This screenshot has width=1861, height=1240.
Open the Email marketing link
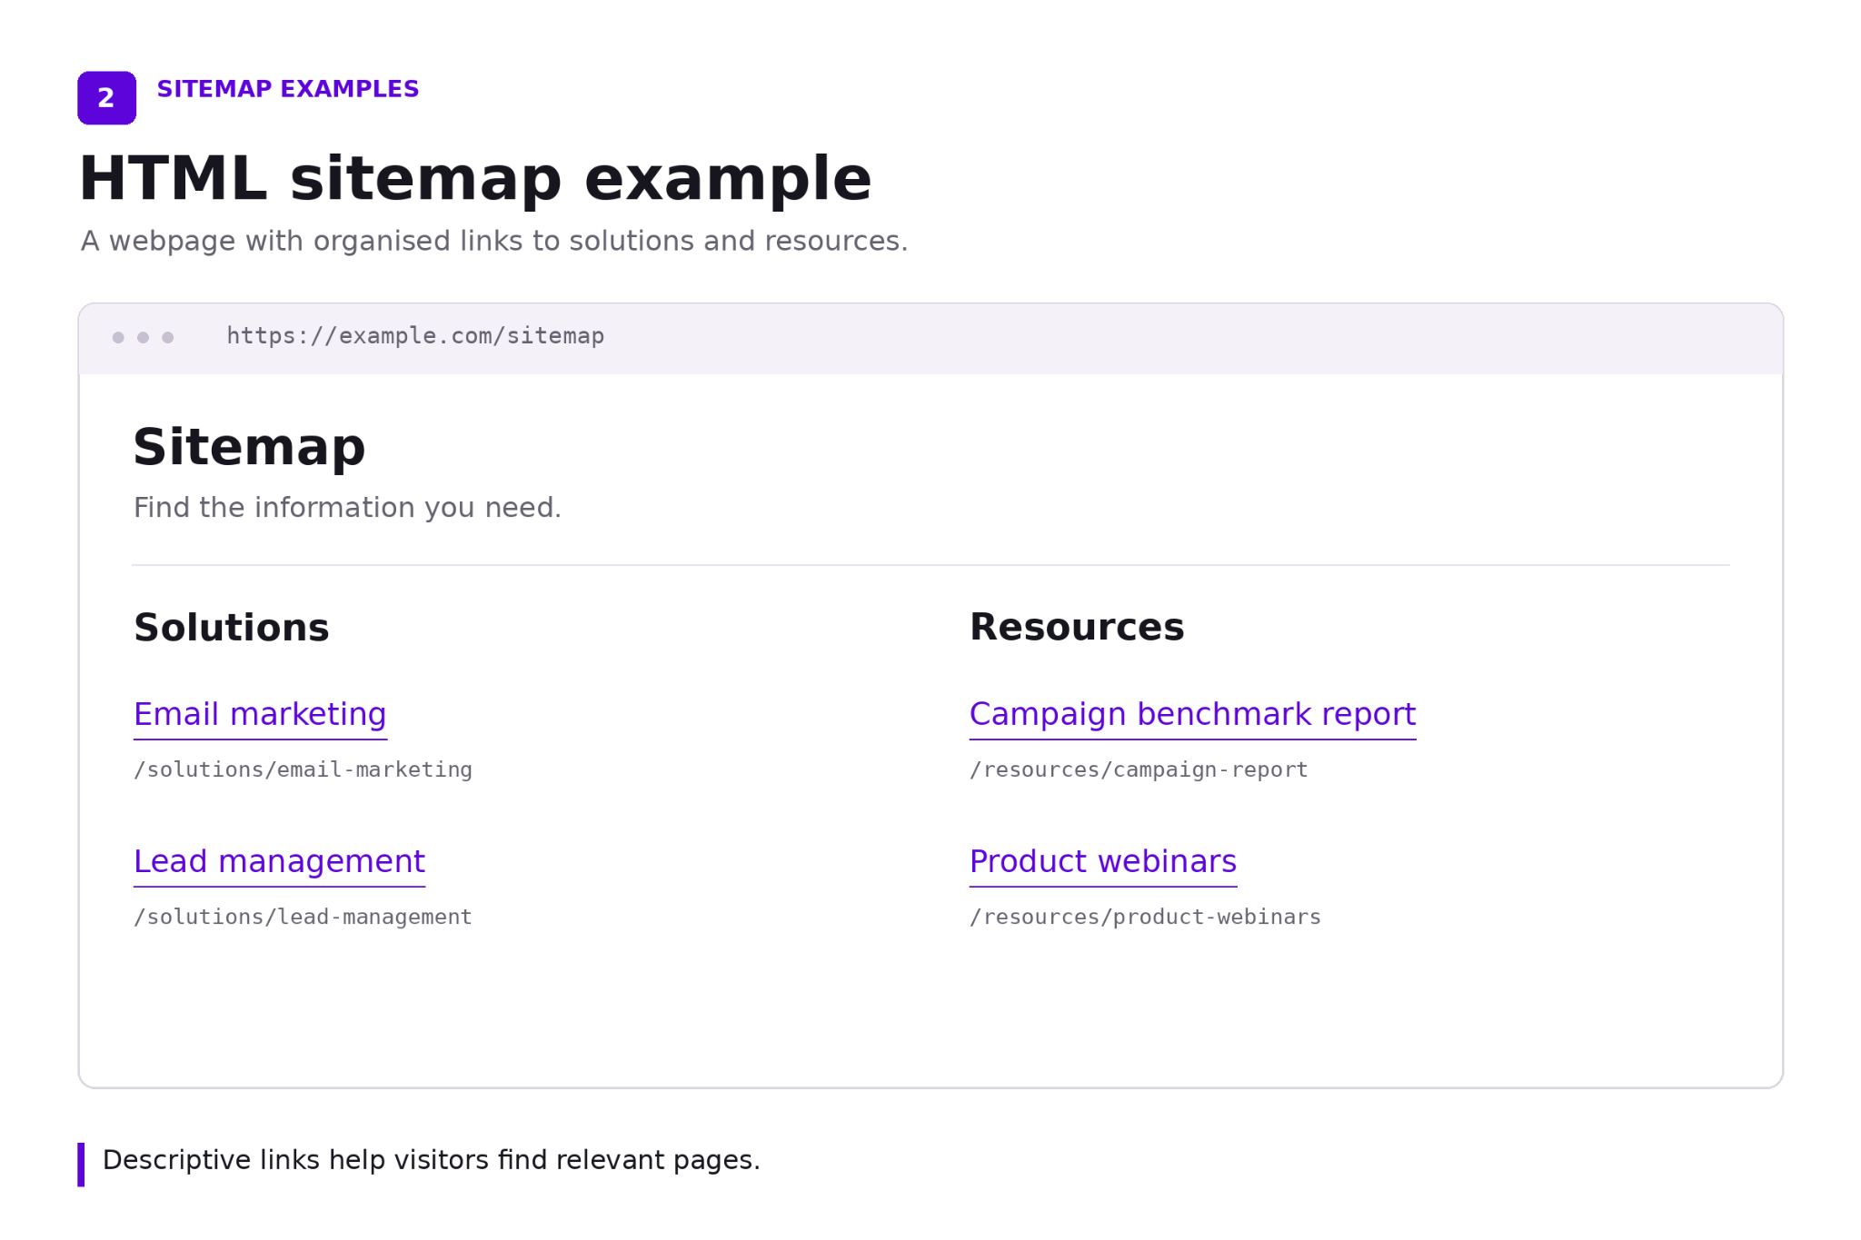[260, 715]
